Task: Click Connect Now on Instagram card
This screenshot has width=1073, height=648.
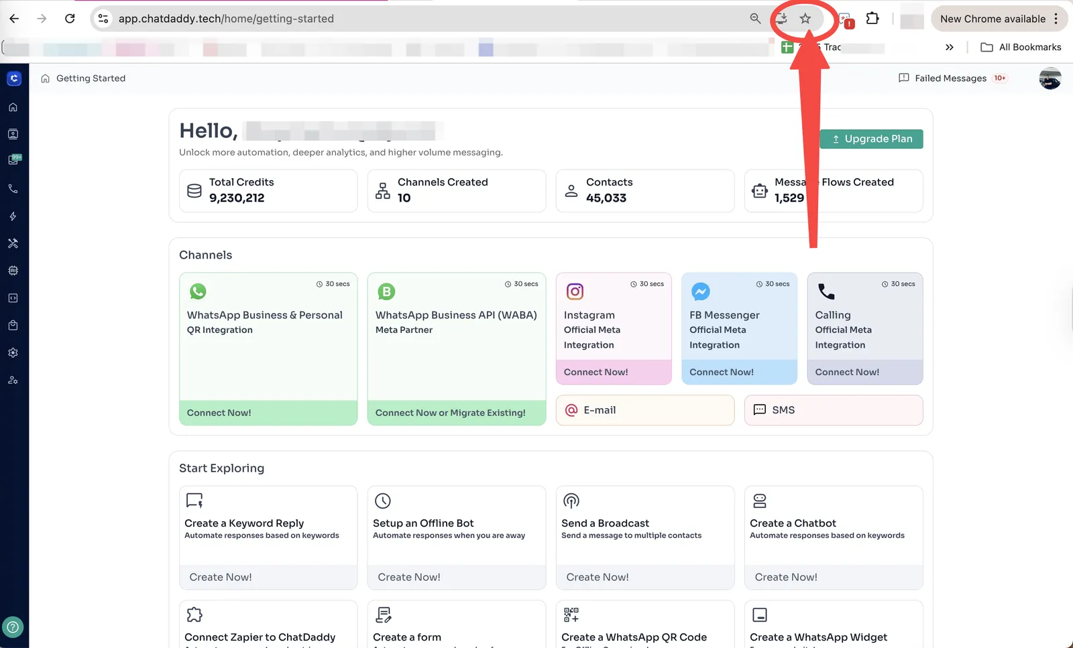Action: point(596,373)
